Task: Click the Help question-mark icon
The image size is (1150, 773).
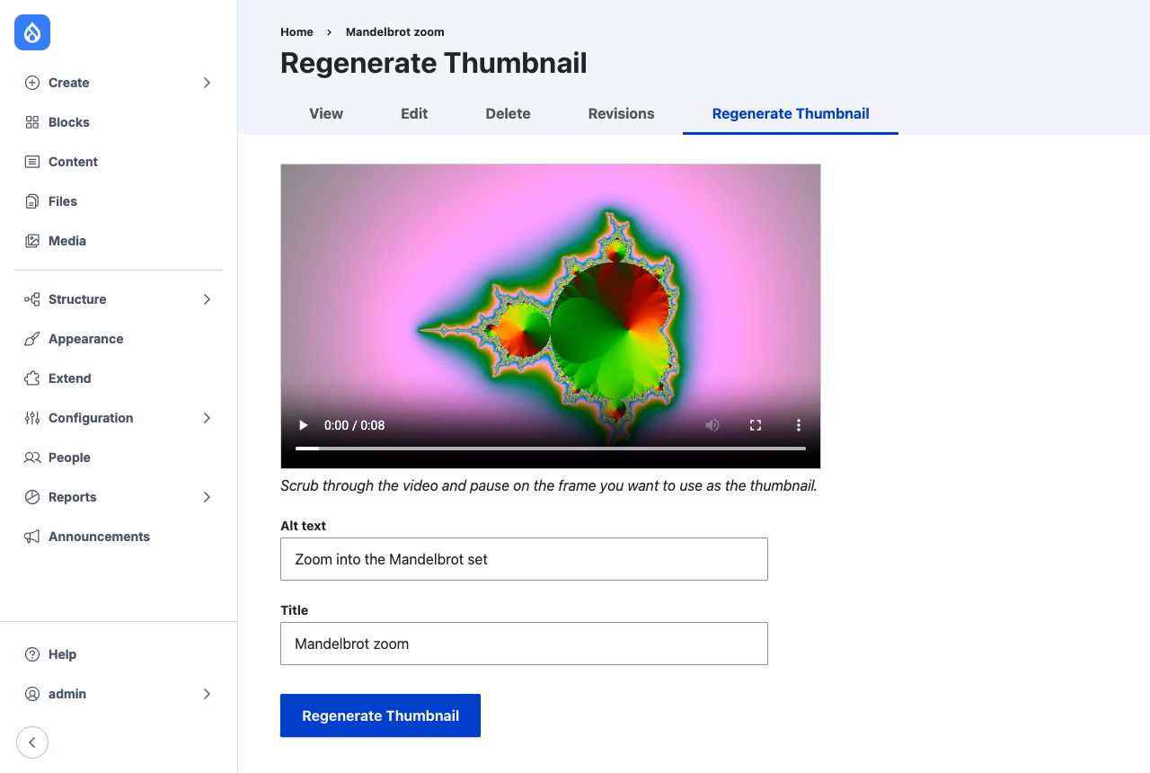Action: [x=32, y=654]
